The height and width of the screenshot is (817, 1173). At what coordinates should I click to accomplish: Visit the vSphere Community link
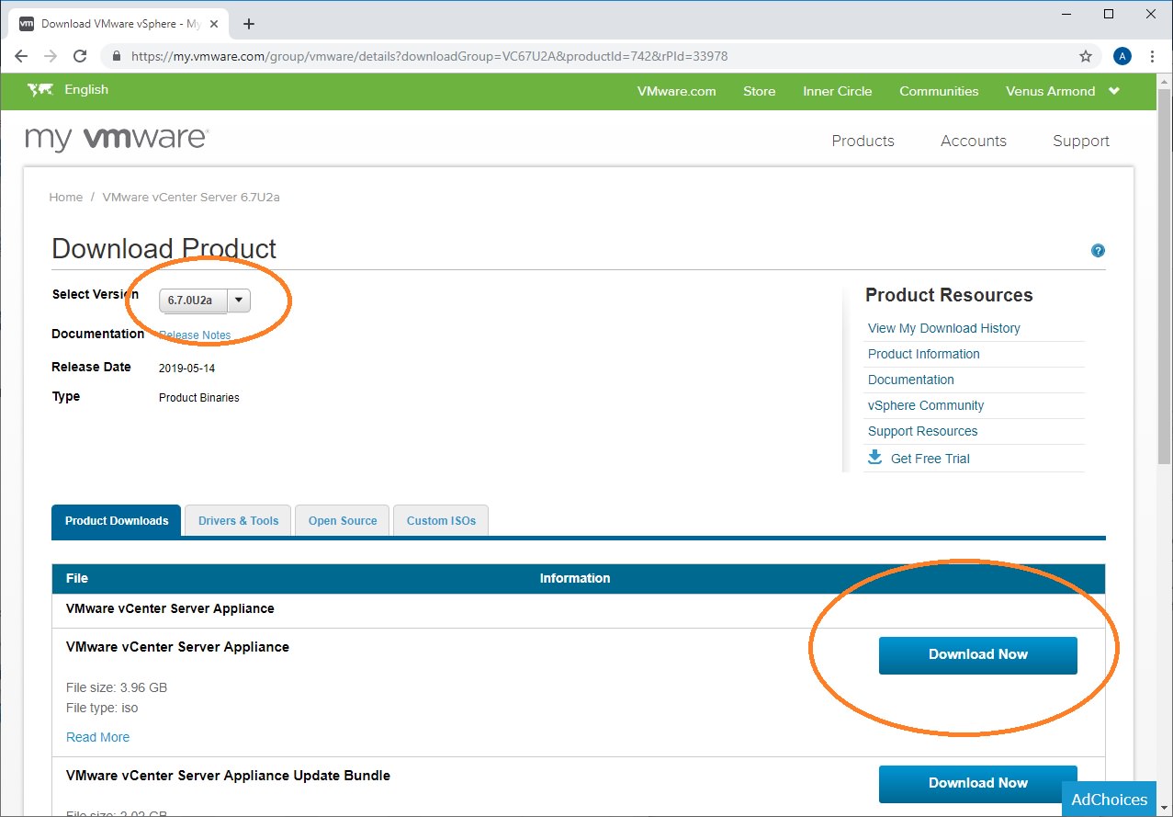point(925,405)
